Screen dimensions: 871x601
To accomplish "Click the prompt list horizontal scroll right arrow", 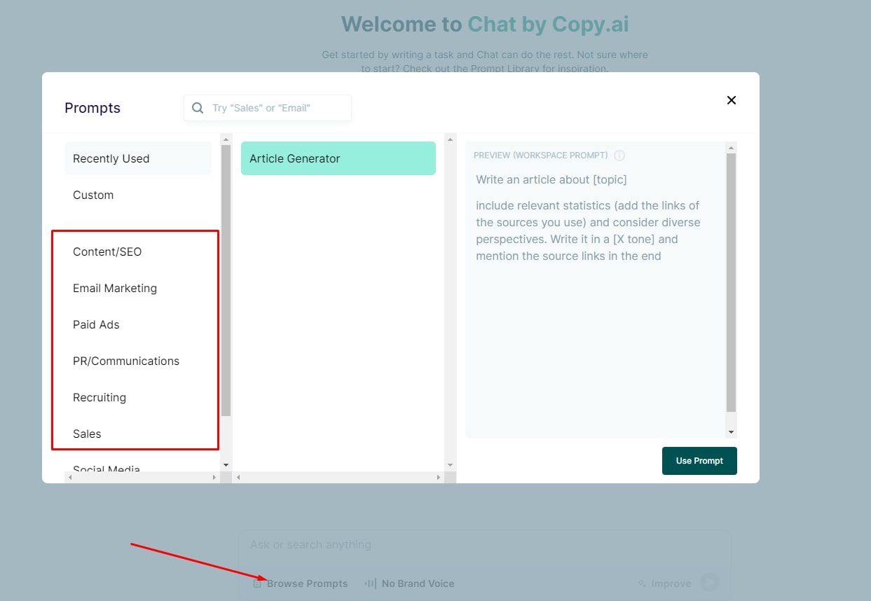I will tap(439, 477).
